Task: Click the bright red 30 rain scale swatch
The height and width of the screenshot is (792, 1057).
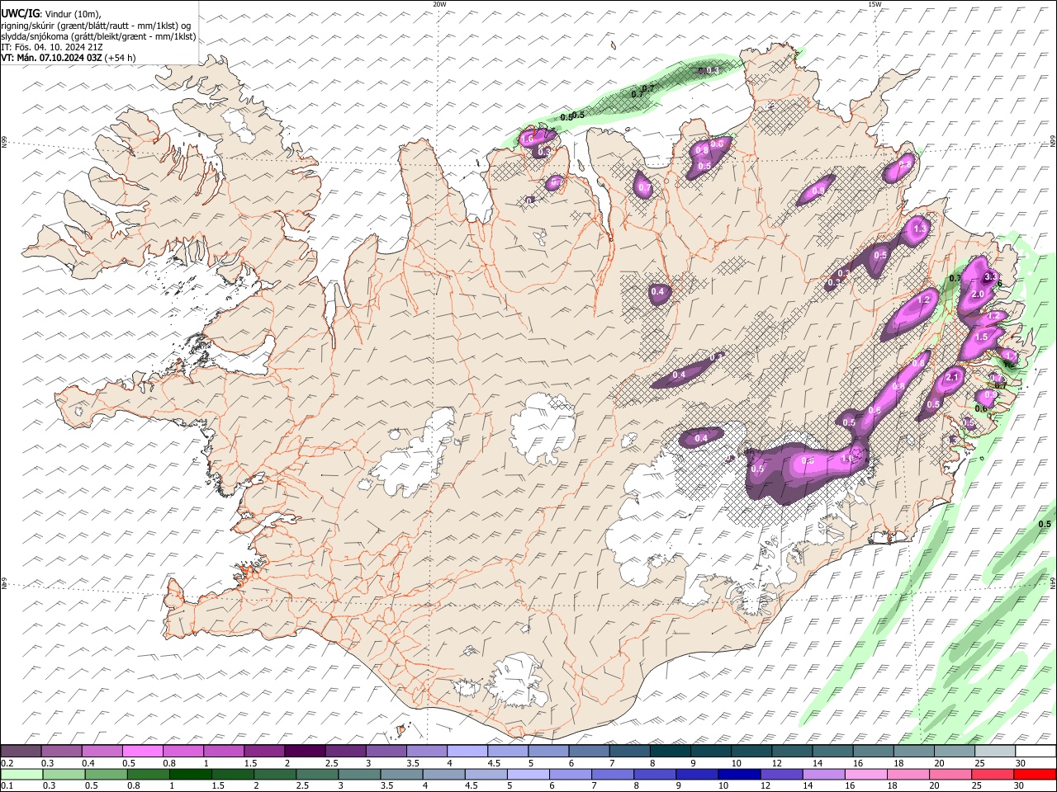Action: [x=1035, y=774]
